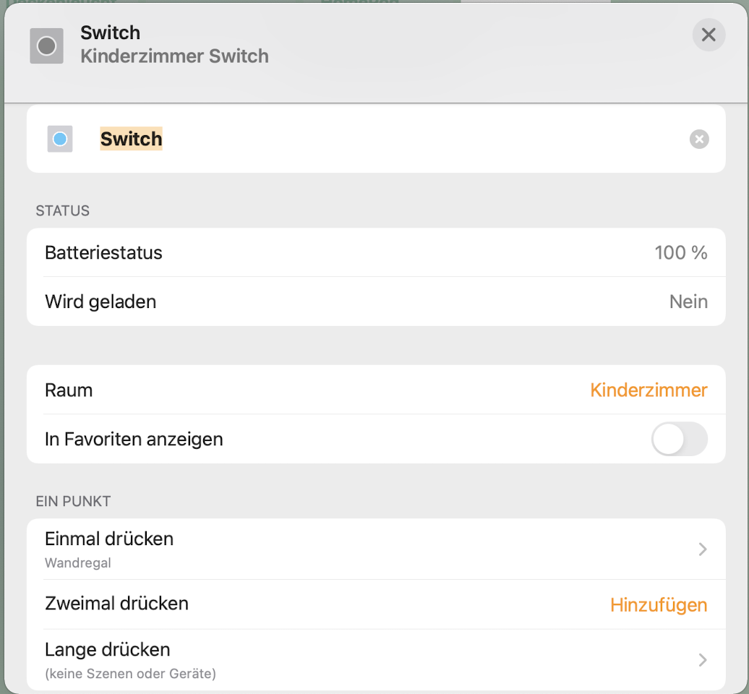749x694 pixels.
Task: Expand Lange drücken chevron arrow
Action: pos(702,660)
